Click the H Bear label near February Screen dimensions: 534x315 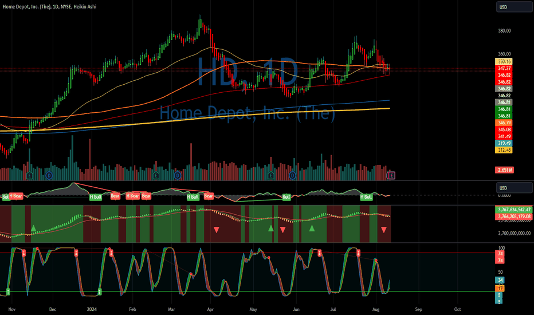click(132, 196)
